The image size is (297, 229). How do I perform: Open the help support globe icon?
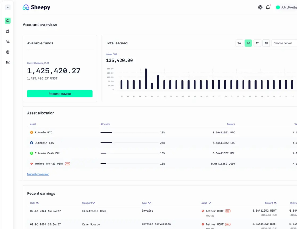pos(260,7)
